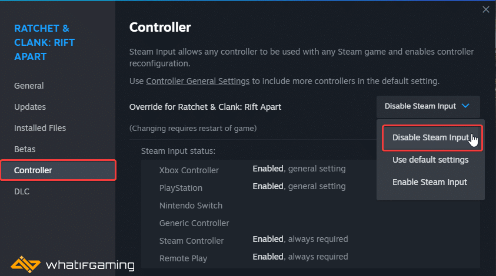Click the Remote Play status row
The width and height of the screenshot is (496, 276).
[x=310, y=258]
